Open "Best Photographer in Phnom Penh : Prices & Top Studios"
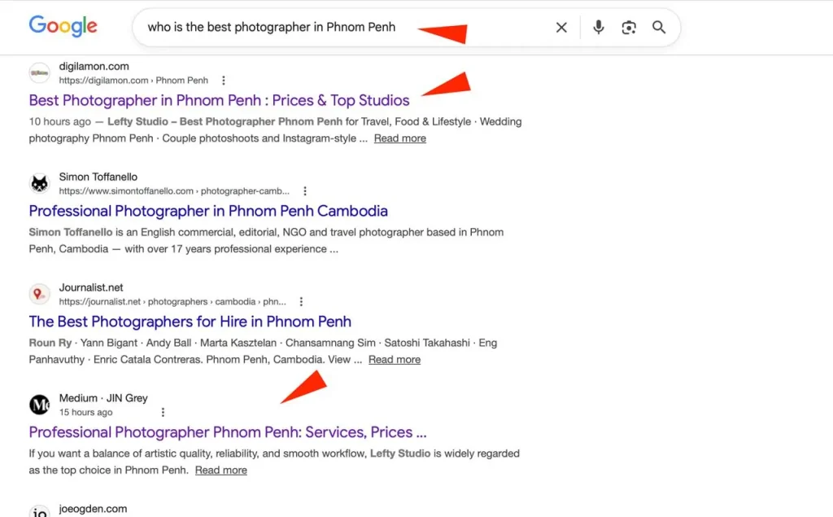The image size is (833, 517). 218,99
